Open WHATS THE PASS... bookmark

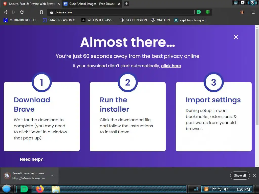click(98, 20)
